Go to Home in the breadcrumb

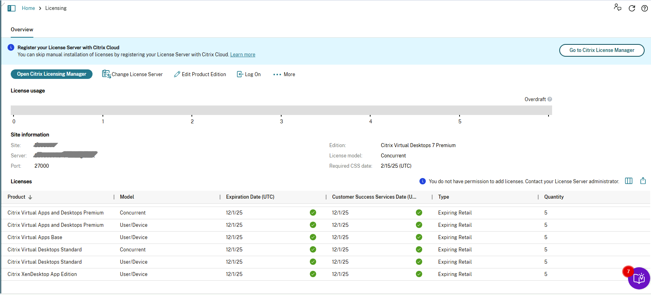coord(28,8)
